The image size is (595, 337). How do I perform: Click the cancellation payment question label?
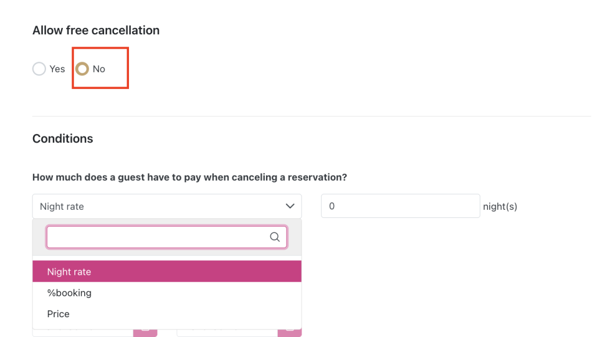(189, 177)
